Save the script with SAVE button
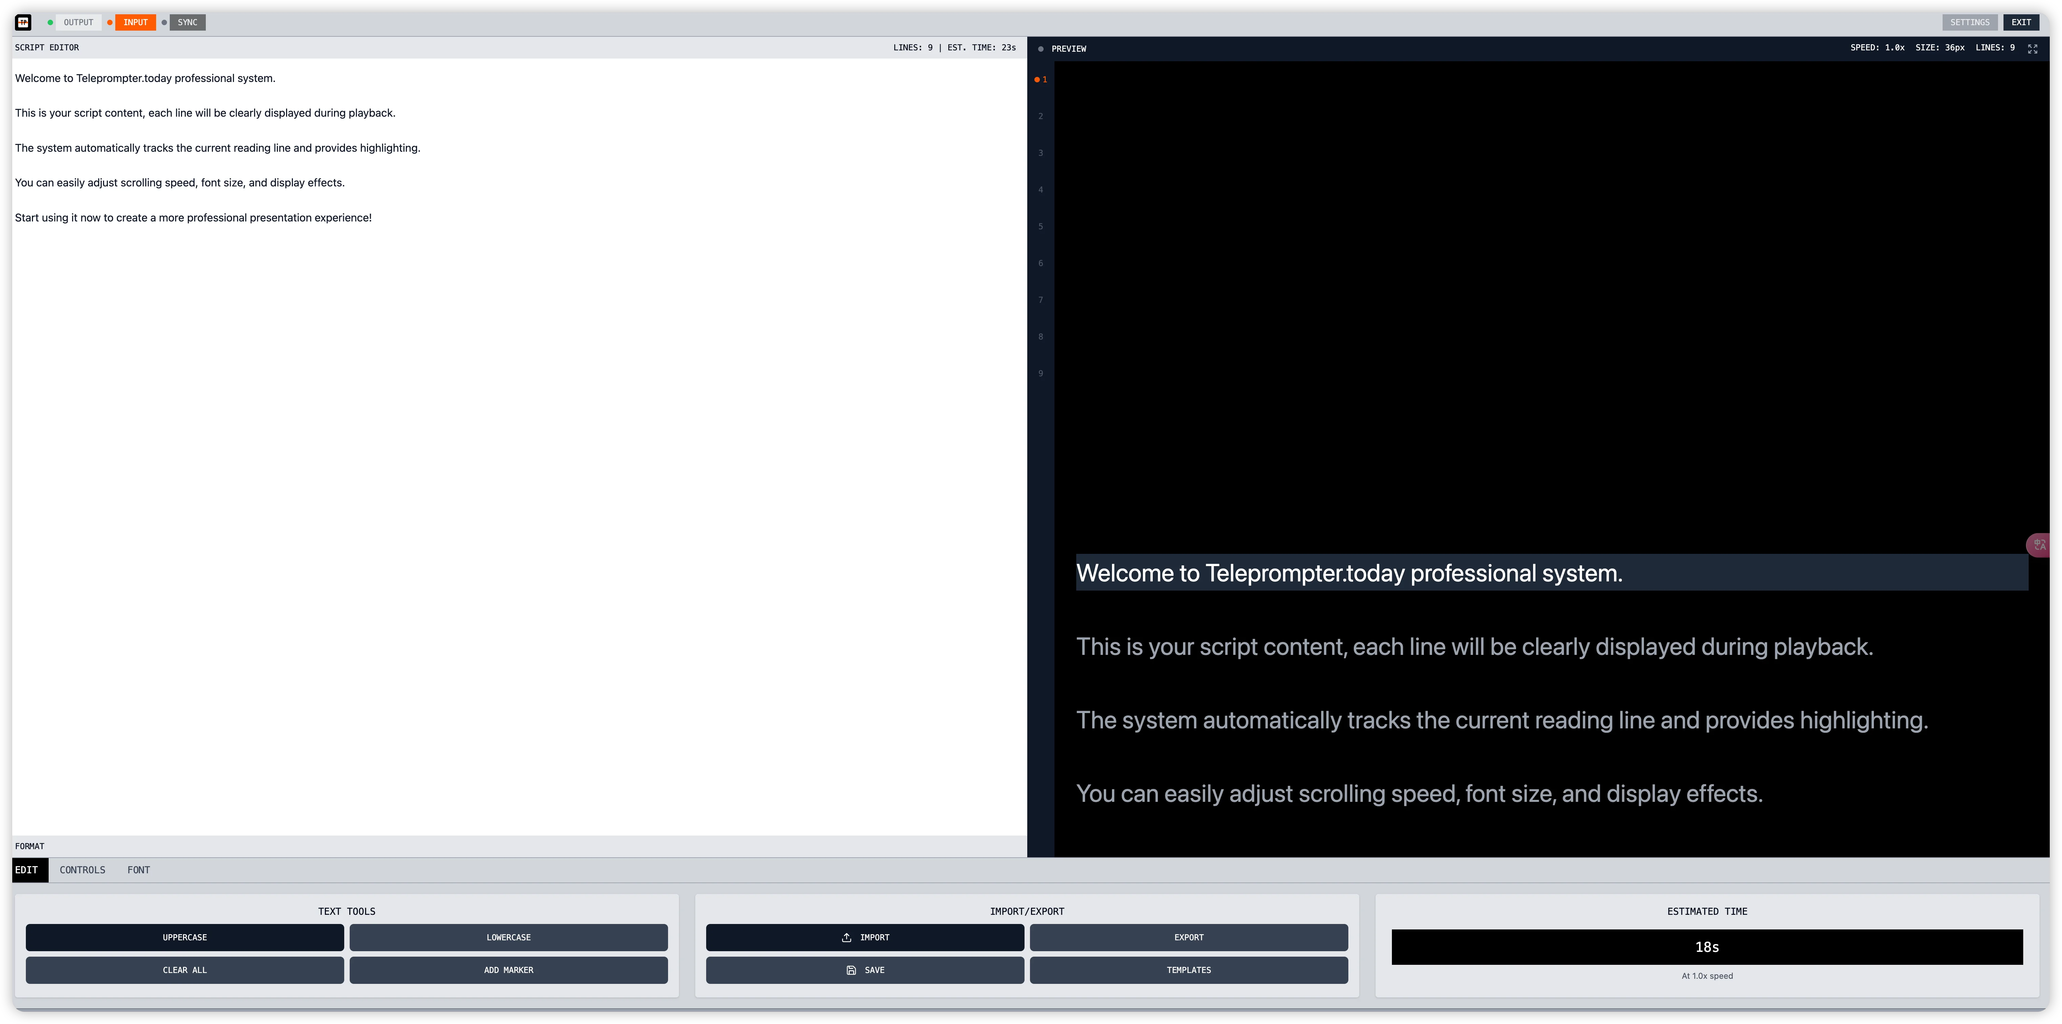The height and width of the screenshot is (1024, 2062). [865, 970]
